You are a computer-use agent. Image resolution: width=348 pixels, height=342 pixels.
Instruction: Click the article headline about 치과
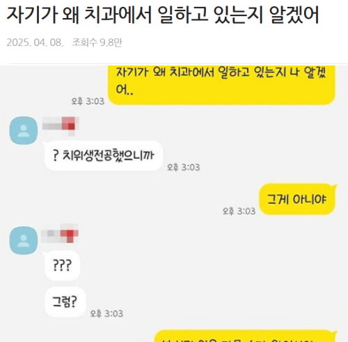[x=163, y=15]
